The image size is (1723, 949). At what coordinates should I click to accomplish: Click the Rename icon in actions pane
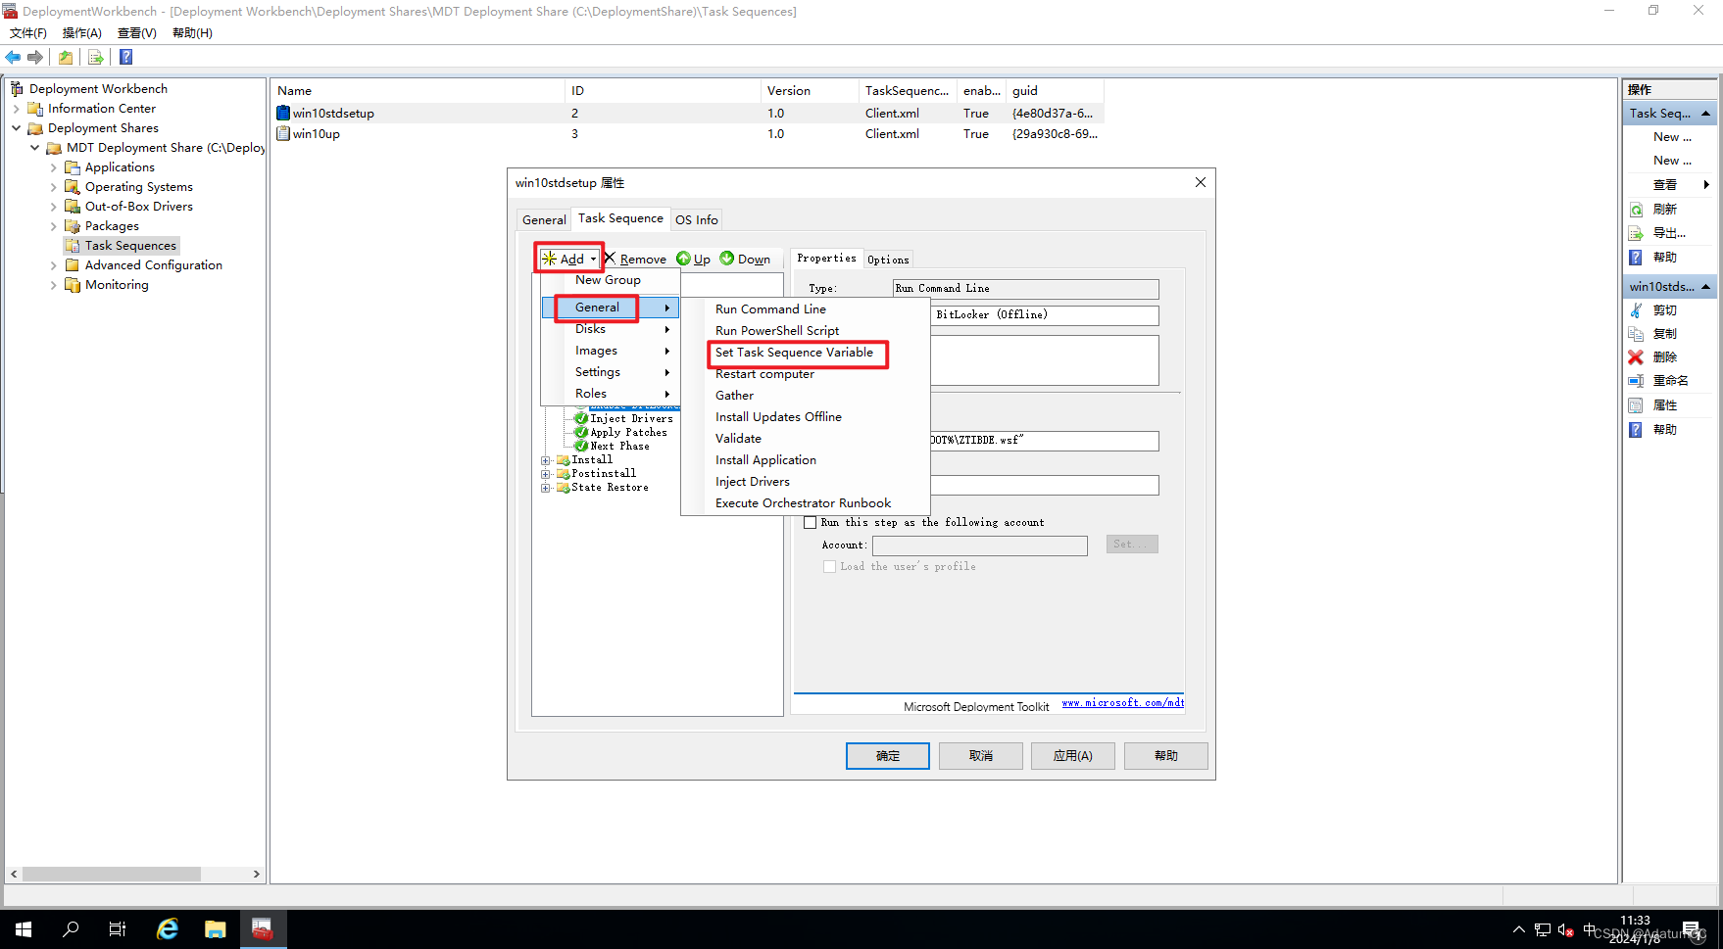click(1636, 381)
